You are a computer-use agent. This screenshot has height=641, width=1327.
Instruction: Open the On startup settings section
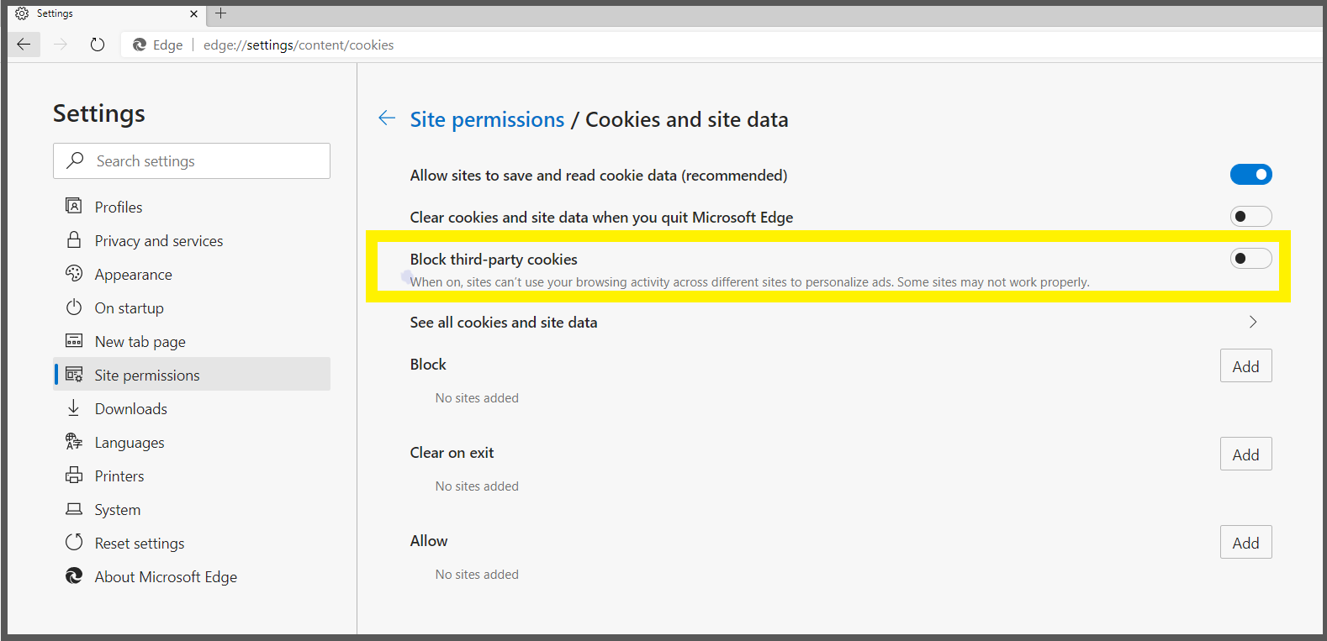pos(192,307)
